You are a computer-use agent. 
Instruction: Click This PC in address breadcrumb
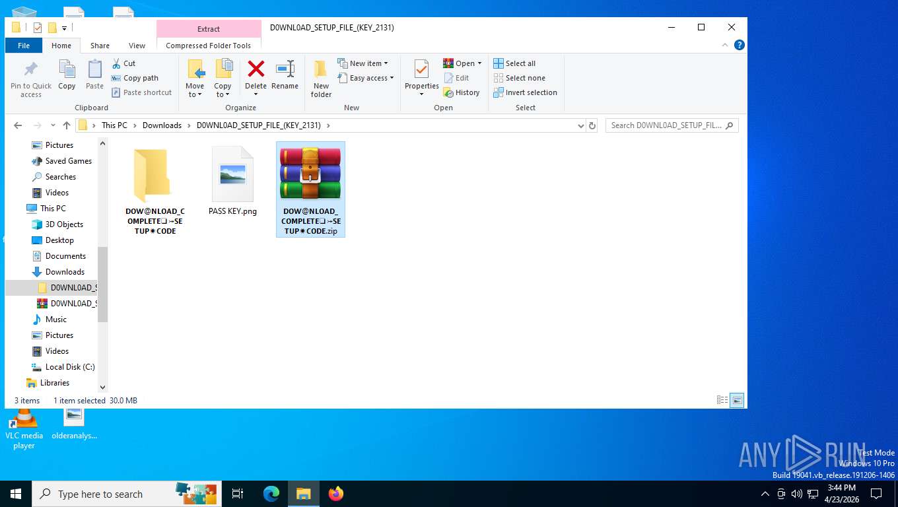[x=114, y=125]
